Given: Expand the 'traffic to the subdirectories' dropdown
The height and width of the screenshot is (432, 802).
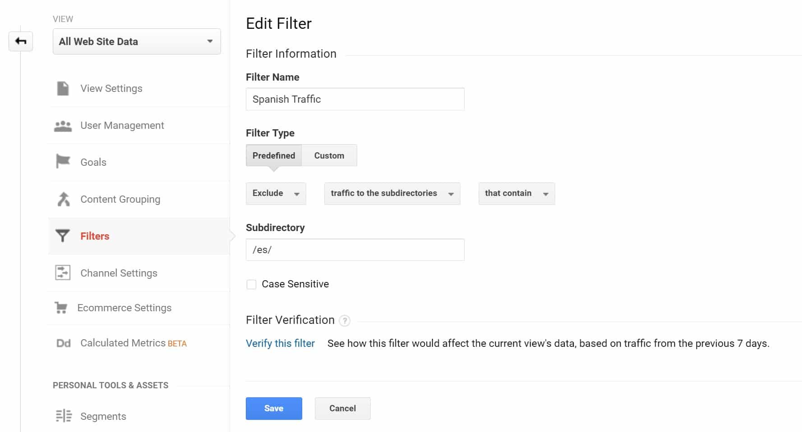Looking at the screenshot, I should coord(392,194).
